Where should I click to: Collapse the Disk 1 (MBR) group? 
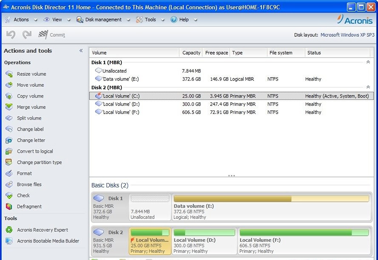(x=368, y=62)
